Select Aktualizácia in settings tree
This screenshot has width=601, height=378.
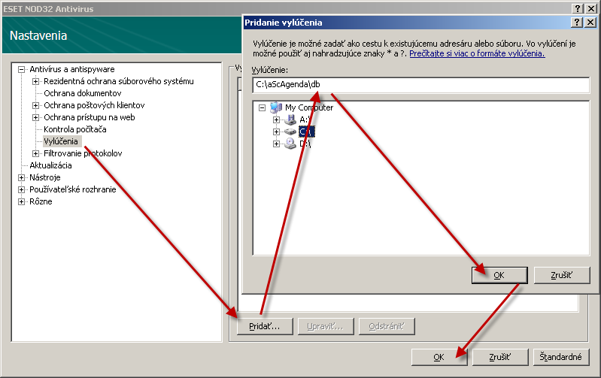click(x=50, y=165)
